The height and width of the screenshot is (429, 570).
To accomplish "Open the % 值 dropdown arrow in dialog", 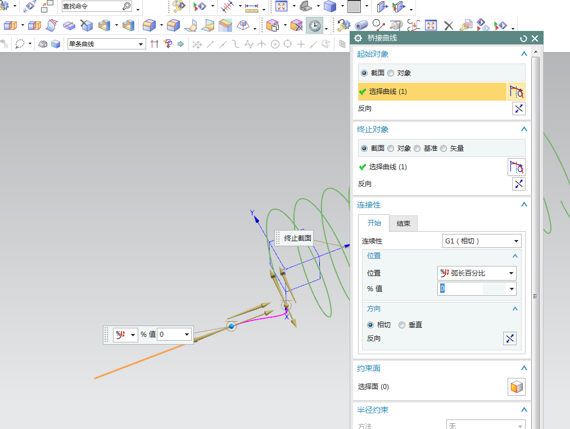I will point(512,289).
